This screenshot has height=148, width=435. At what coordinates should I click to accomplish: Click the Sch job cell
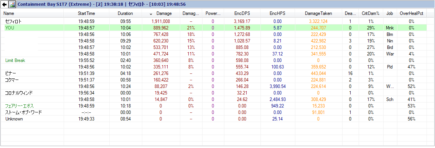390,99
